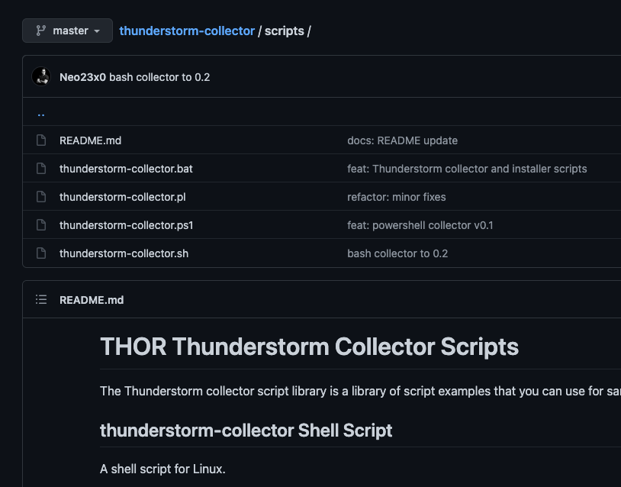The height and width of the screenshot is (487, 621).
Task: Open the master branch dropdown
Action: [x=68, y=31]
